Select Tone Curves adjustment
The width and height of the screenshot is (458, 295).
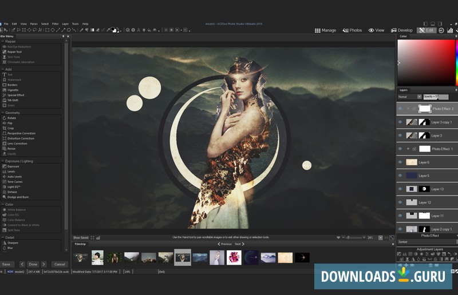tap(15, 182)
